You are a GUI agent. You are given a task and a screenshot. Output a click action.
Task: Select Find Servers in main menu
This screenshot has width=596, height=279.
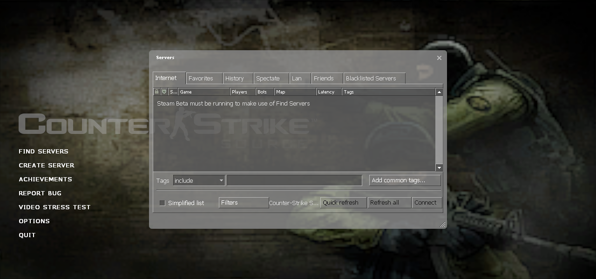[43, 152]
